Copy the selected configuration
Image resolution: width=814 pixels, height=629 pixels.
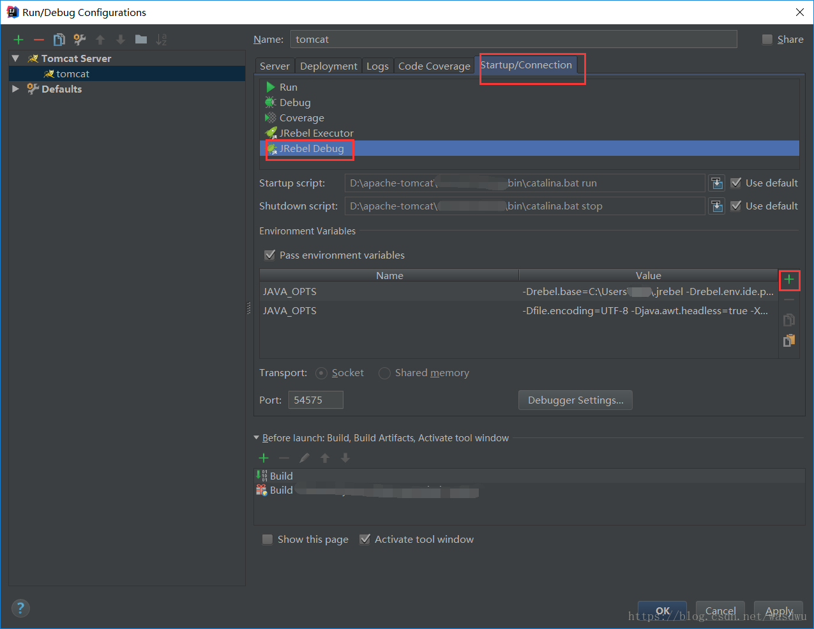pyautogui.click(x=59, y=40)
